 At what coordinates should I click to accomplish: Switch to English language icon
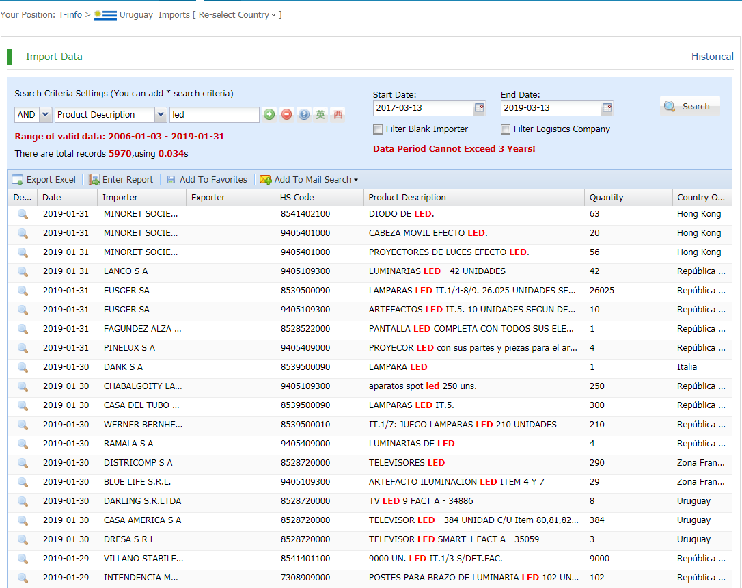pos(320,115)
